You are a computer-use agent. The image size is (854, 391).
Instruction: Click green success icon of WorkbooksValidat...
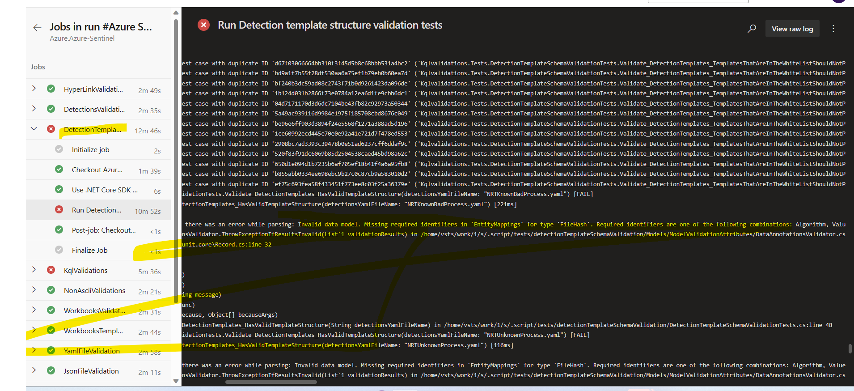click(51, 310)
